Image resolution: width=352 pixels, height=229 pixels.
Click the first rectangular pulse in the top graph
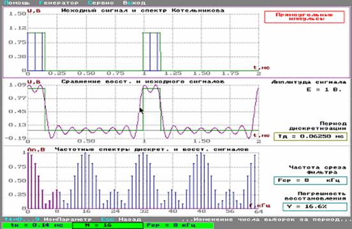click(x=36, y=52)
